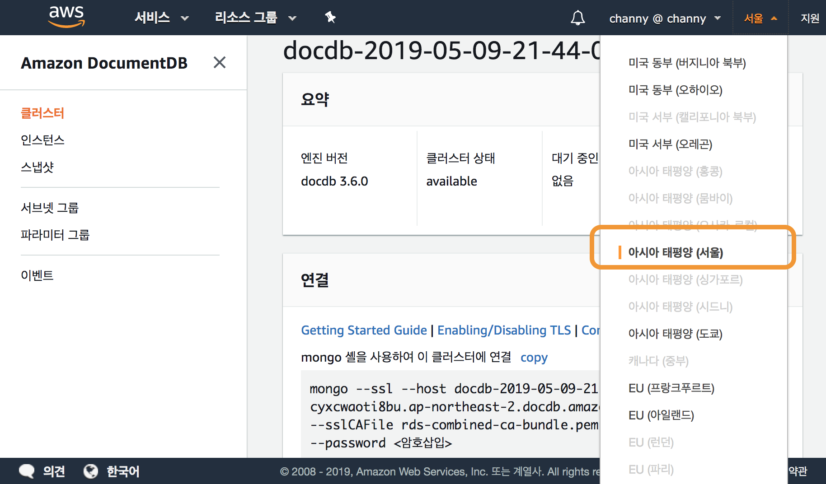The image size is (826, 484).
Task: Open the Getting Started Guide link
Action: (364, 330)
